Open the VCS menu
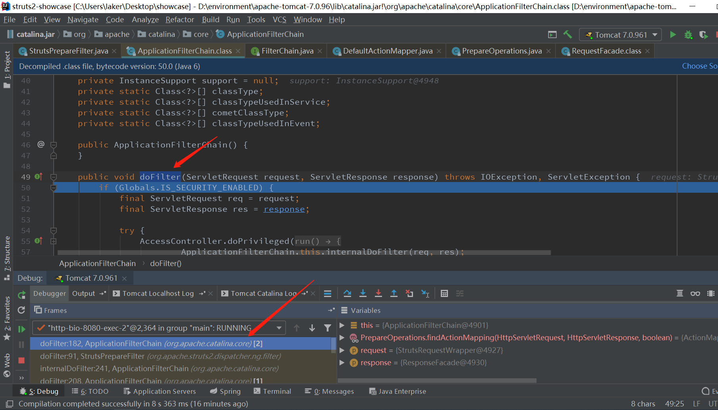The image size is (718, 410). (279, 19)
